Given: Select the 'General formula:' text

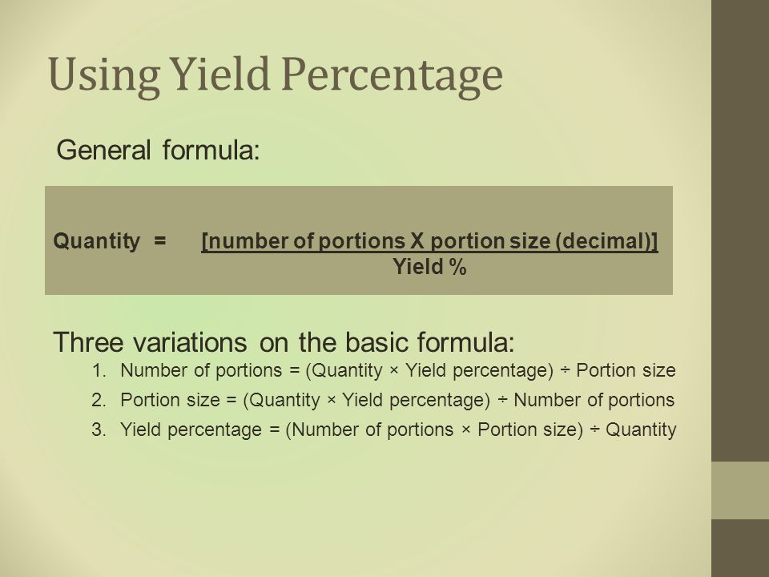Looking at the screenshot, I should (x=158, y=150).
